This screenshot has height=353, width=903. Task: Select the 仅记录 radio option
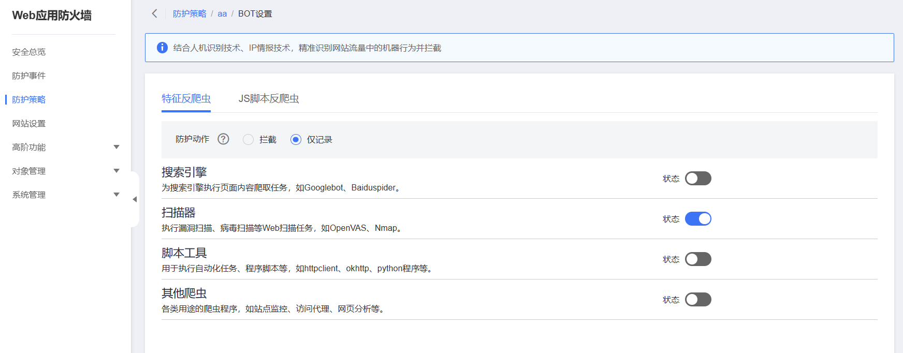(x=296, y=140)
